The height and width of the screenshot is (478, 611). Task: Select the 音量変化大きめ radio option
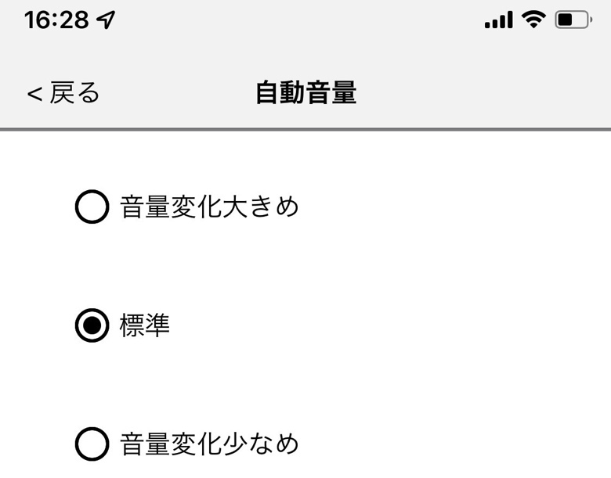pyautogui.click(x=188, y=208)
